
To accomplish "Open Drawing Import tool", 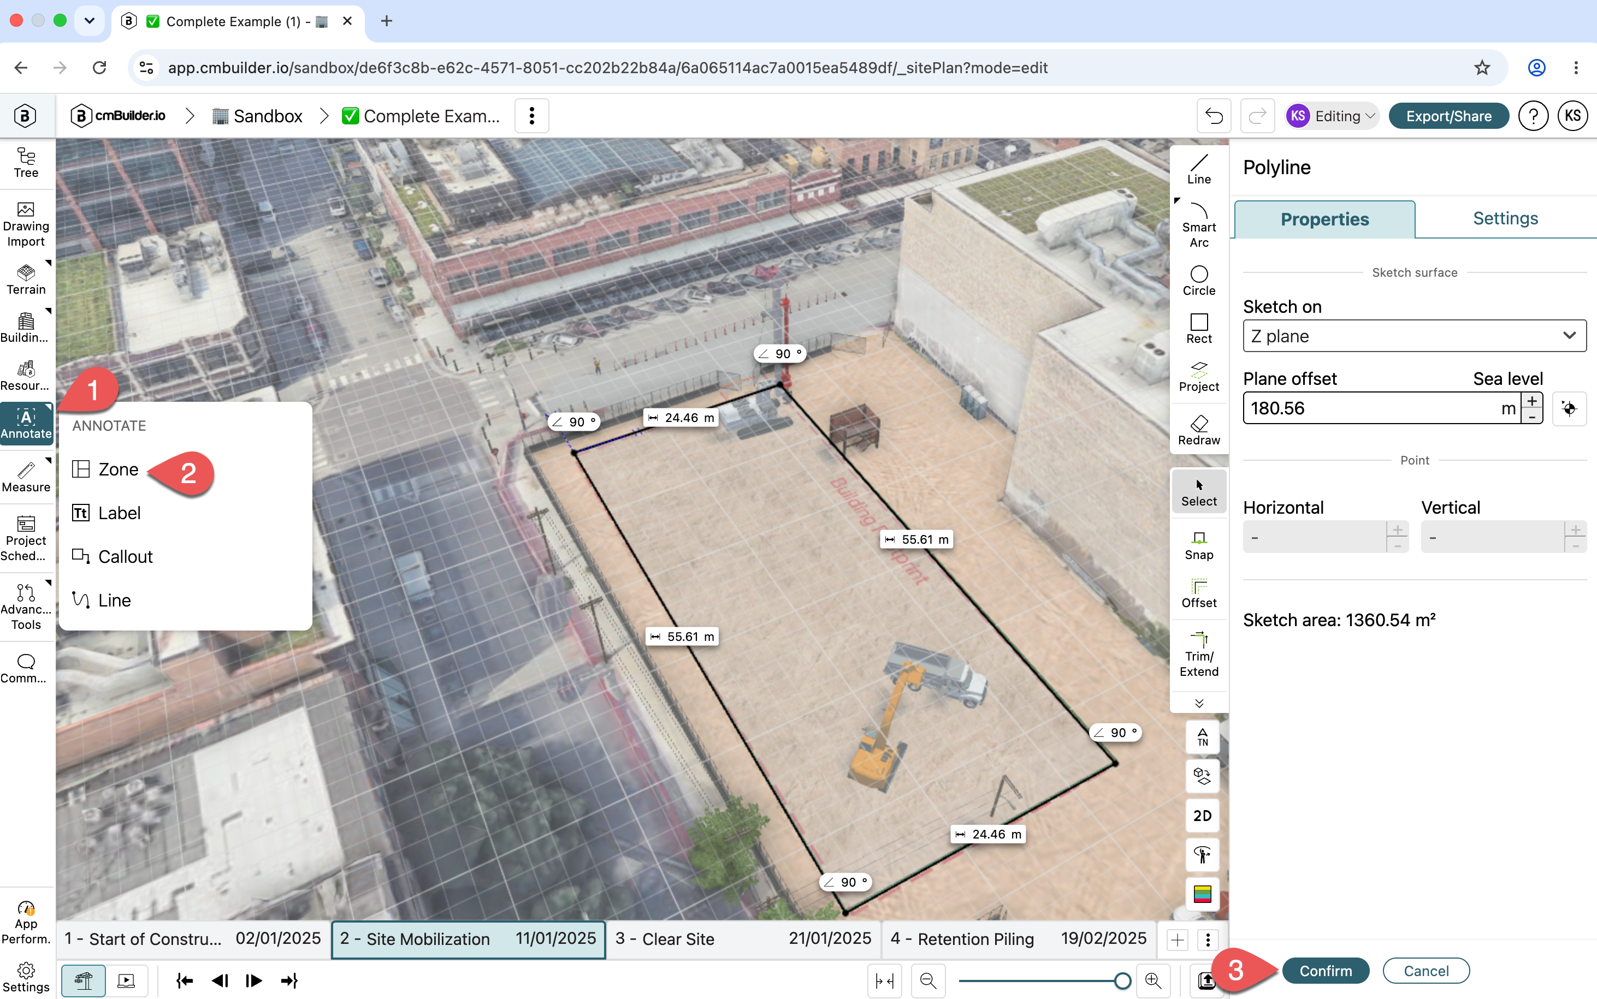I will [26, 225].
